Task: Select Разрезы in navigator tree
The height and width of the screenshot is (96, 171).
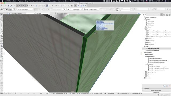Action: 149,27
